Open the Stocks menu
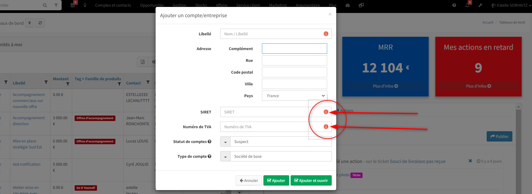Screen dimensions: 532x194 point(201,5)
